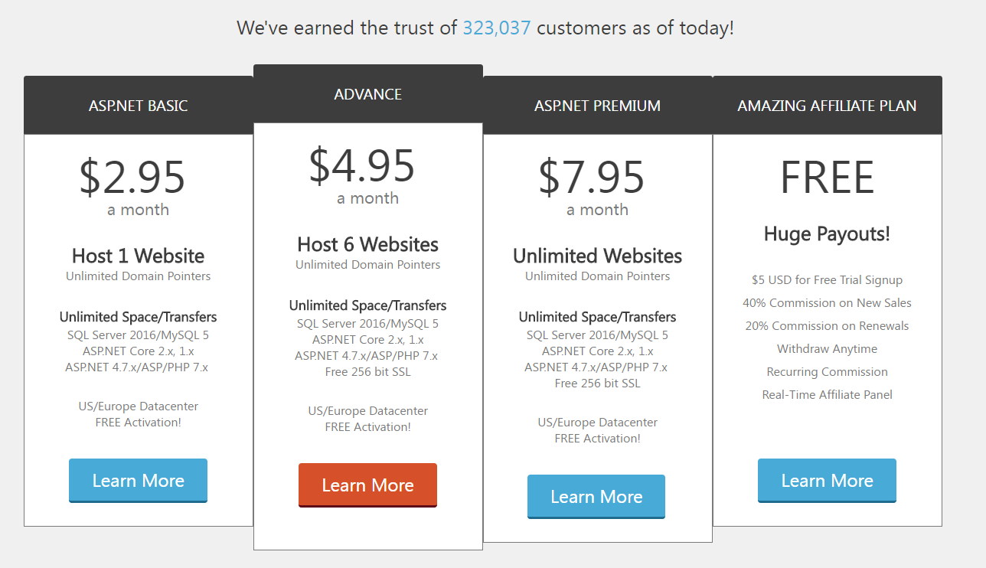This screenshot has height=568, width=986.
Task: Click the 40% Commission on New Sales text
Action: (x=827, y=303)
